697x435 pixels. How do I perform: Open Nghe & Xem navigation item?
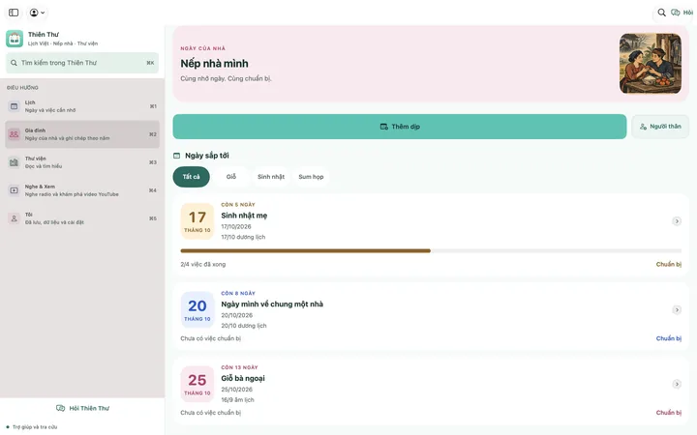point(82,190)
